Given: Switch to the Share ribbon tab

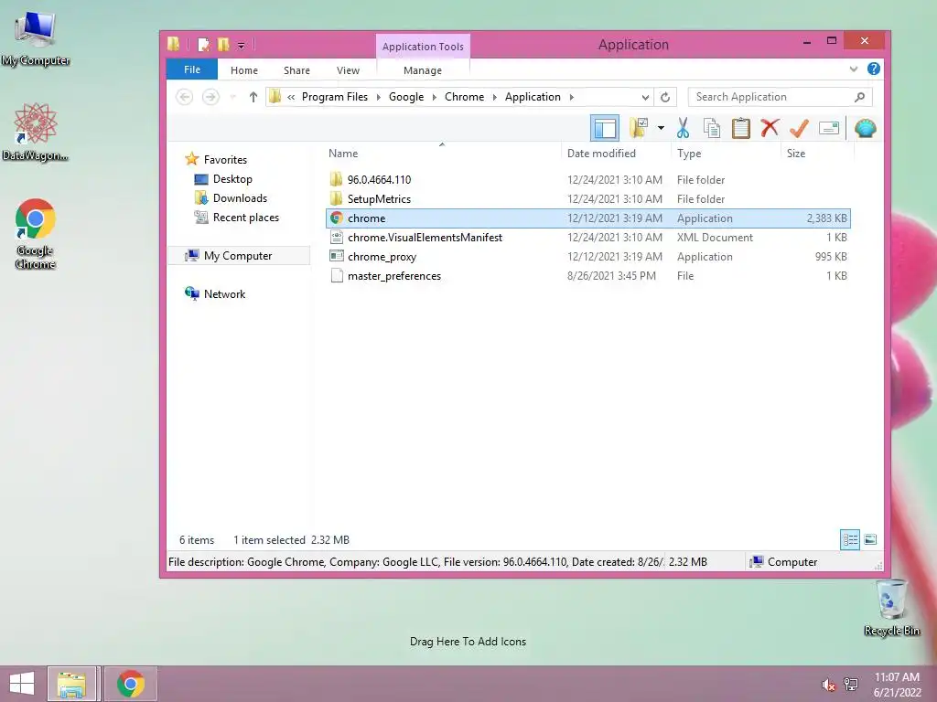Looking at the screenshot, I should point(296,69).
